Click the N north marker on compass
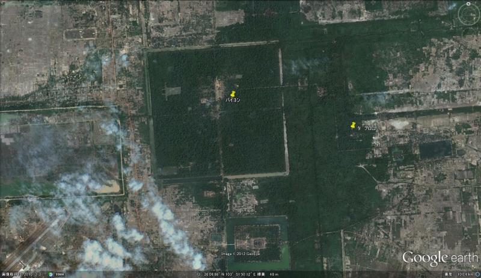Viewport: 481px width, 278px height. 468,4
